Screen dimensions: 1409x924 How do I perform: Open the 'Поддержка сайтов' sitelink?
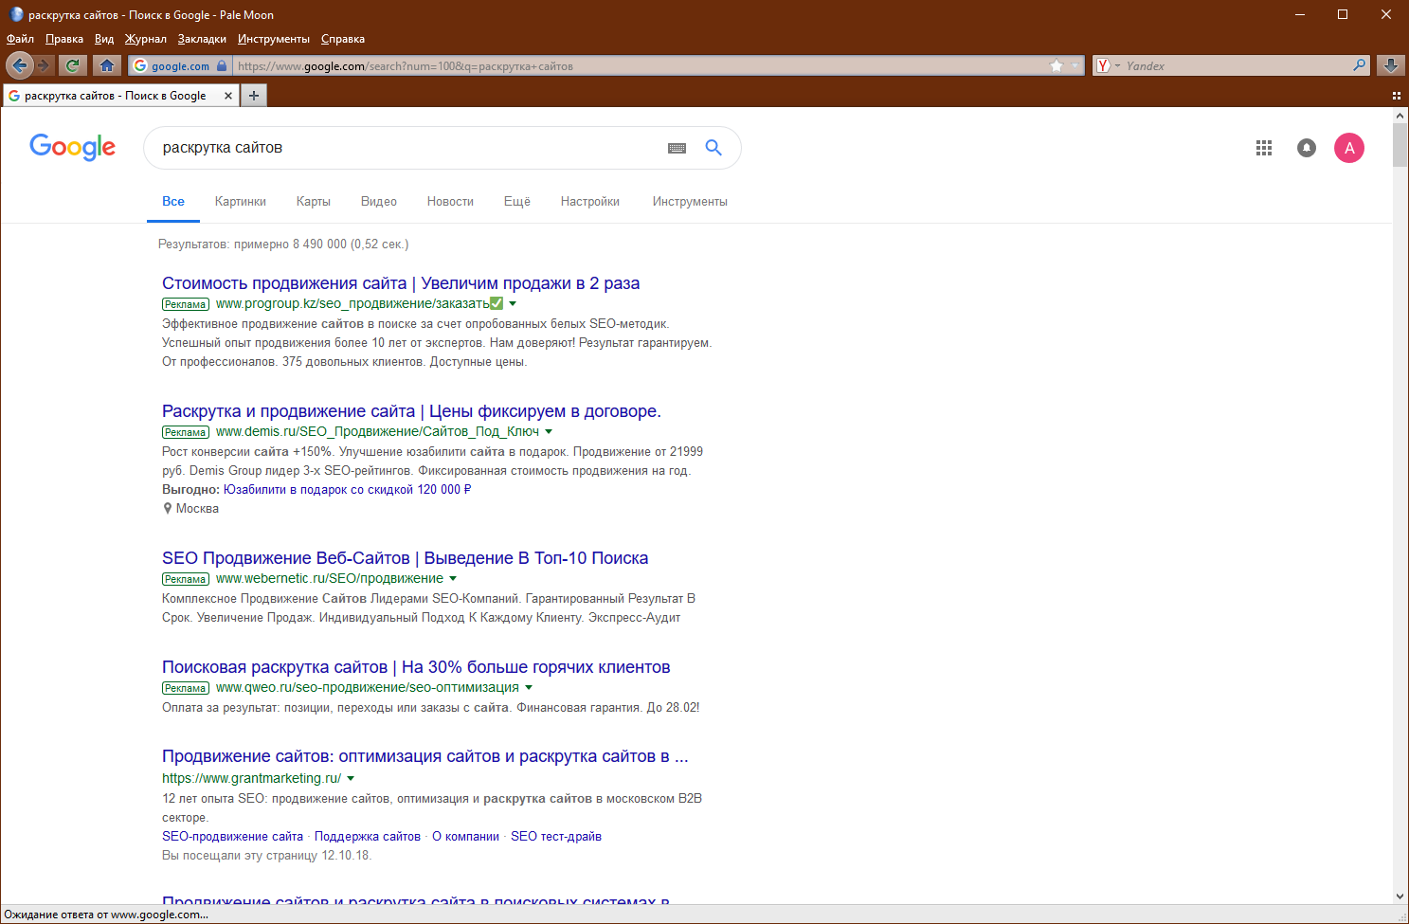(x=368, y=837)
